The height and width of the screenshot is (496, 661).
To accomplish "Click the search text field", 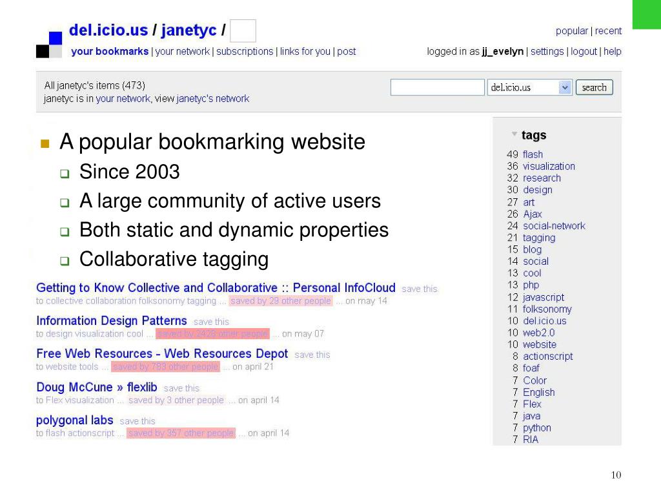I will [x=437, y=87].
